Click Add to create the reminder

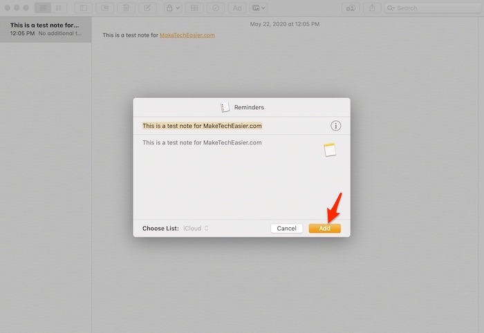(325, 229)
